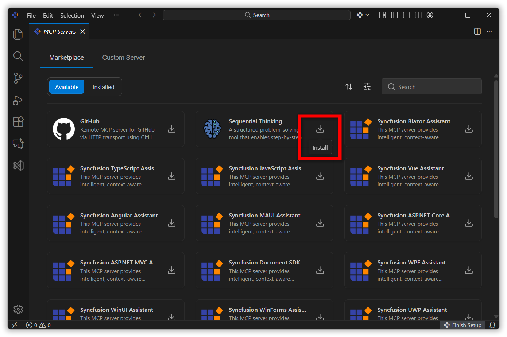Open the Selection menu
The width and height of the screenshot is (507, 337).
click(x=72, y=15)
